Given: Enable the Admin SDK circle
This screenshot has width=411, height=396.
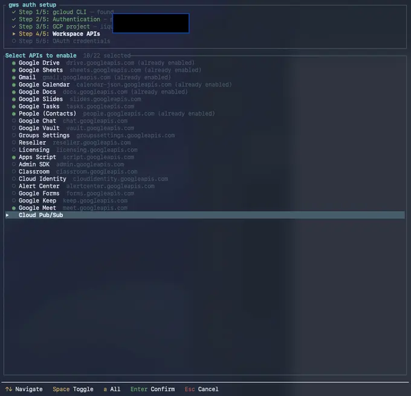Looking at the screenshot, I should coord(14,164).
